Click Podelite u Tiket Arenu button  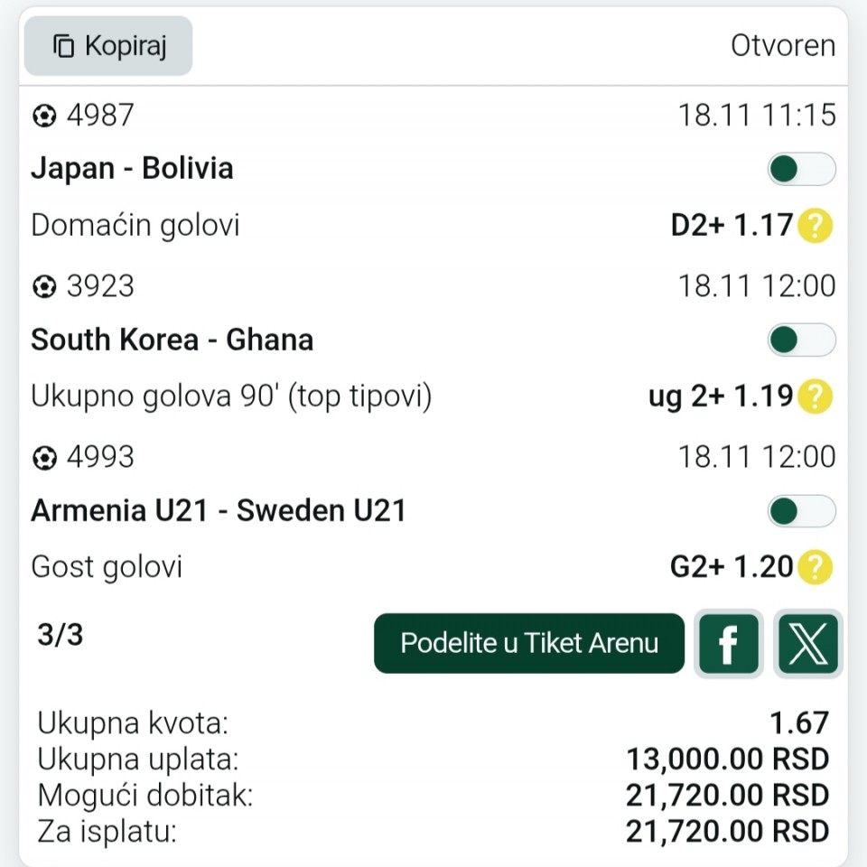click(529, 644)
